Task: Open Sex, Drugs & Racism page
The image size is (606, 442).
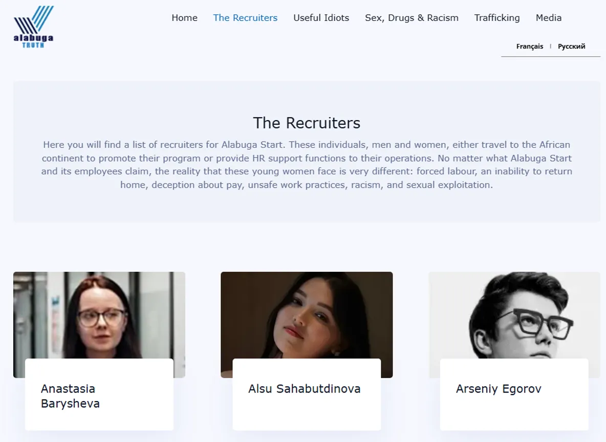Action: 412,18
